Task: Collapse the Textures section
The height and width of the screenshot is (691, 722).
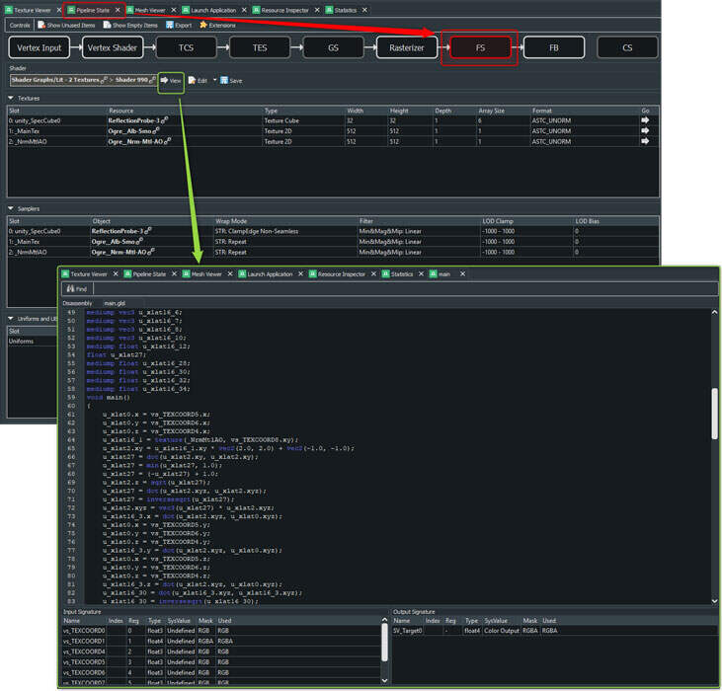Action: pyautogui.click(x=11, y=98)
